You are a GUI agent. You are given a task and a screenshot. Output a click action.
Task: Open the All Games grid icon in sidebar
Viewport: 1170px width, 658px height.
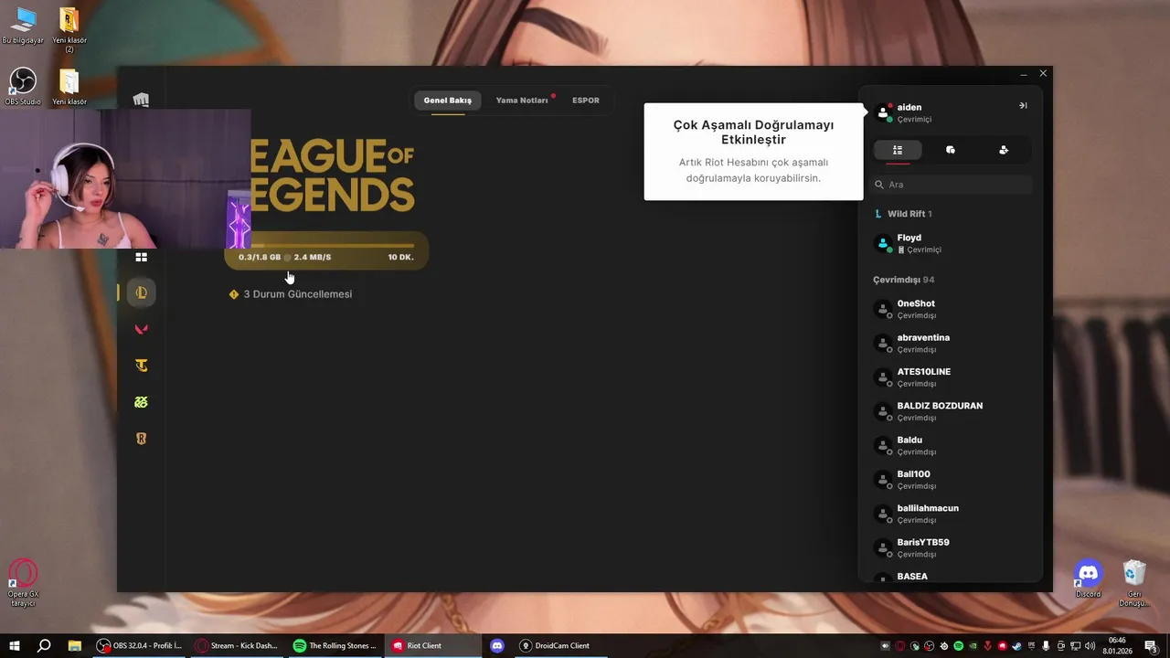click(x=141, y=257)
